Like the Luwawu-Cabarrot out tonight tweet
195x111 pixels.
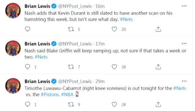114,104
